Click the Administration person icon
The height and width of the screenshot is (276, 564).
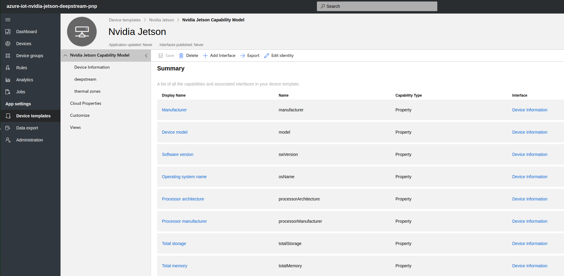8,140
